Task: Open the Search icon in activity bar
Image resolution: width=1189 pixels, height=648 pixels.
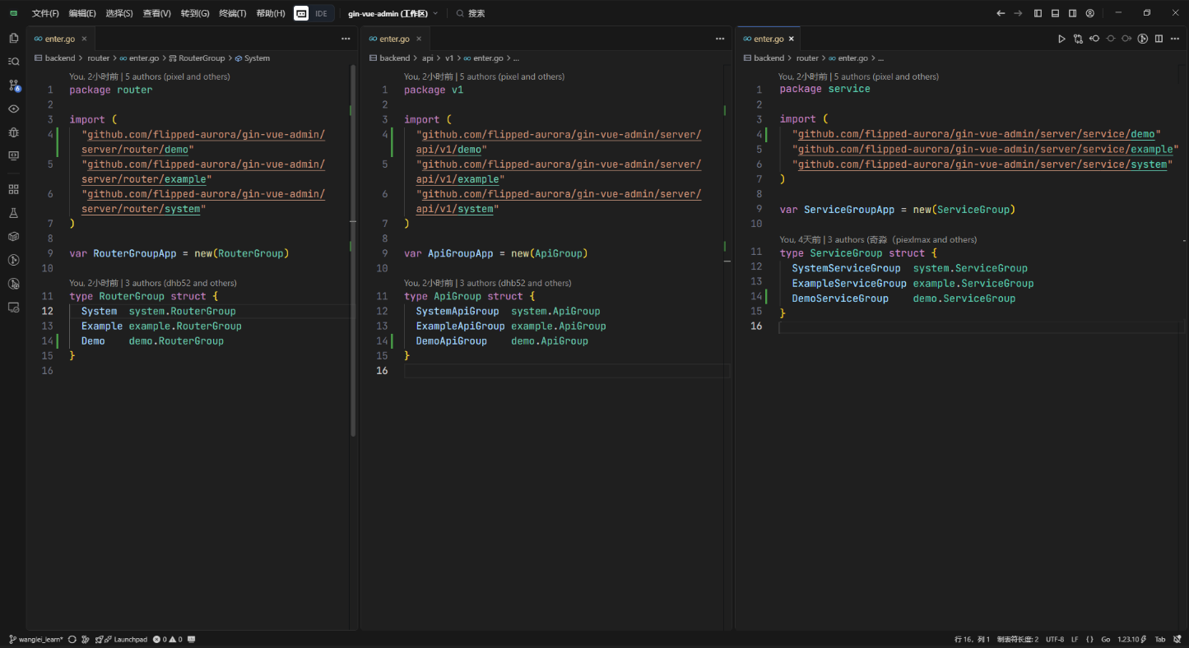Action: pyautogui.click(x=13, y=62)
